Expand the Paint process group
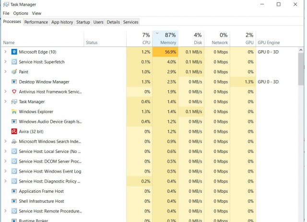The width and height of the screenshot is (307, 222). (5, 72)
